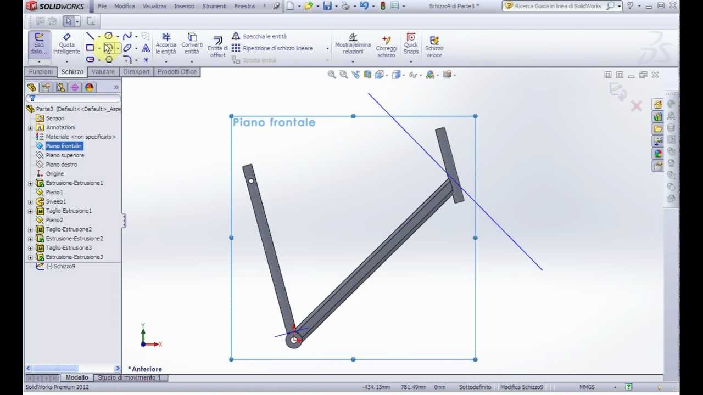Click the FeatureManager design tree tab icon
This screenshot has height=395, width=703.
[32, 87]
